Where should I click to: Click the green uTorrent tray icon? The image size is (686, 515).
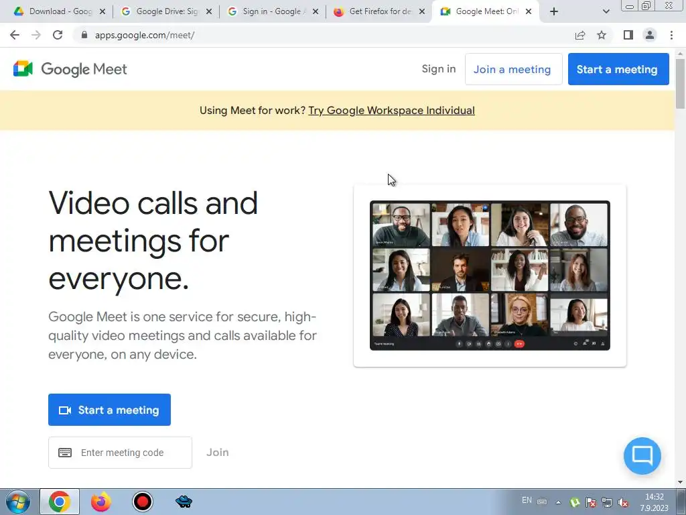[x=575, y=502]
